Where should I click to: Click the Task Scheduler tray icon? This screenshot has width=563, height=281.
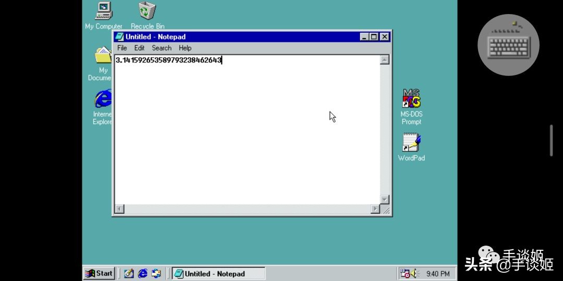pos(405,274)
